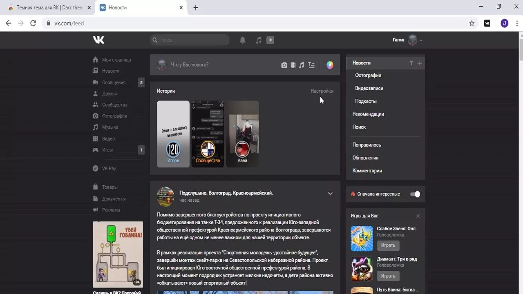The width and height of the screenshot is (523, 294).
Task: Reload the page in browser
Action: (x=33, y=23)
